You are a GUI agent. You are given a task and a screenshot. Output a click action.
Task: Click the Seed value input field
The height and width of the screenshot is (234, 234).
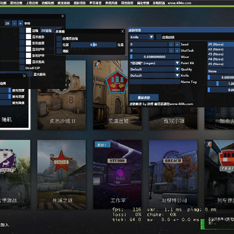[x=148, y=44]
